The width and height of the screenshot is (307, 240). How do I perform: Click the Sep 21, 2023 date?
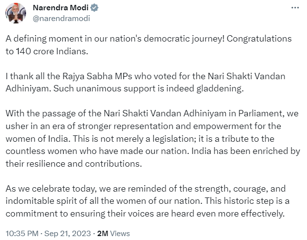pos(68,233)
